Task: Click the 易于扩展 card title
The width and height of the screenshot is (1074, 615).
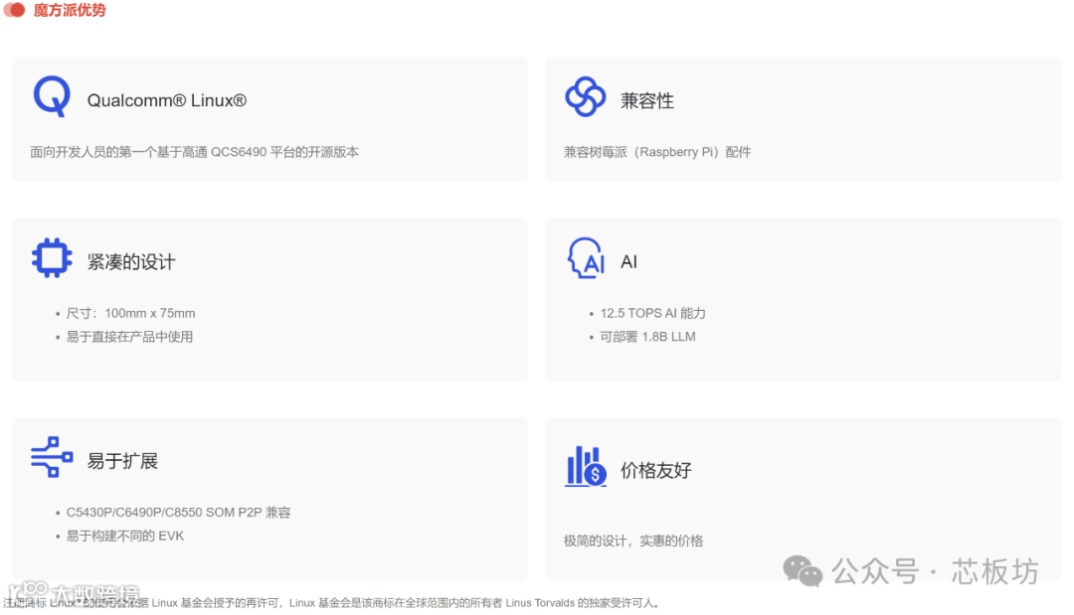Action: coord(122,461)
